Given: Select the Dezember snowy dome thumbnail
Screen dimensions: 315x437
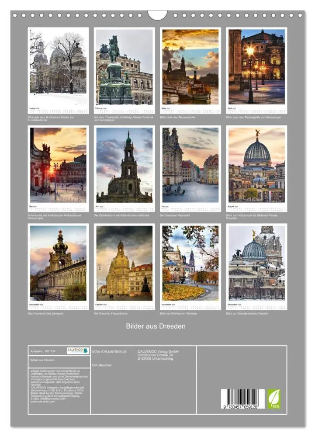Looking at the screenshot, I should click(x=256, y=267).
